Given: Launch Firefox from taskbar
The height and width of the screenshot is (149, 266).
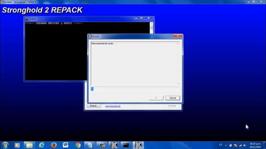Looking at the screenshot, I should pos(54,145).
